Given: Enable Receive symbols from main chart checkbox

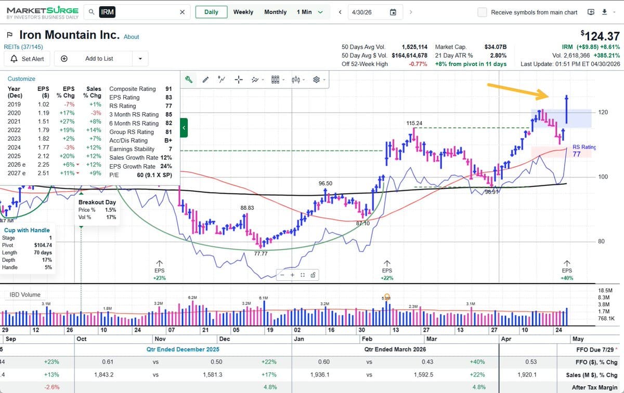Looking at the screenshot, I should pos(482,12).
